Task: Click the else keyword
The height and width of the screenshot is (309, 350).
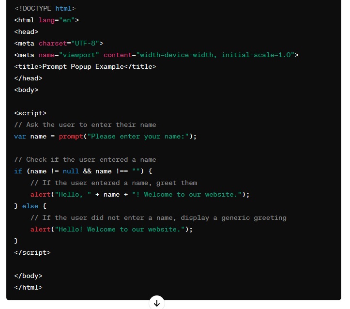Action: (30, 206)
